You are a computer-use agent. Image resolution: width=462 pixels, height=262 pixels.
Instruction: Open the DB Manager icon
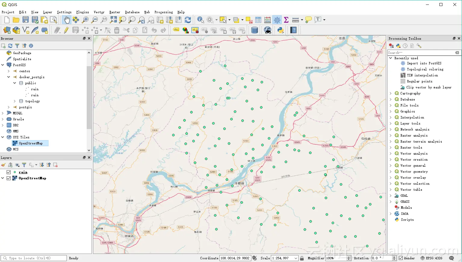(x=254, y=30)
